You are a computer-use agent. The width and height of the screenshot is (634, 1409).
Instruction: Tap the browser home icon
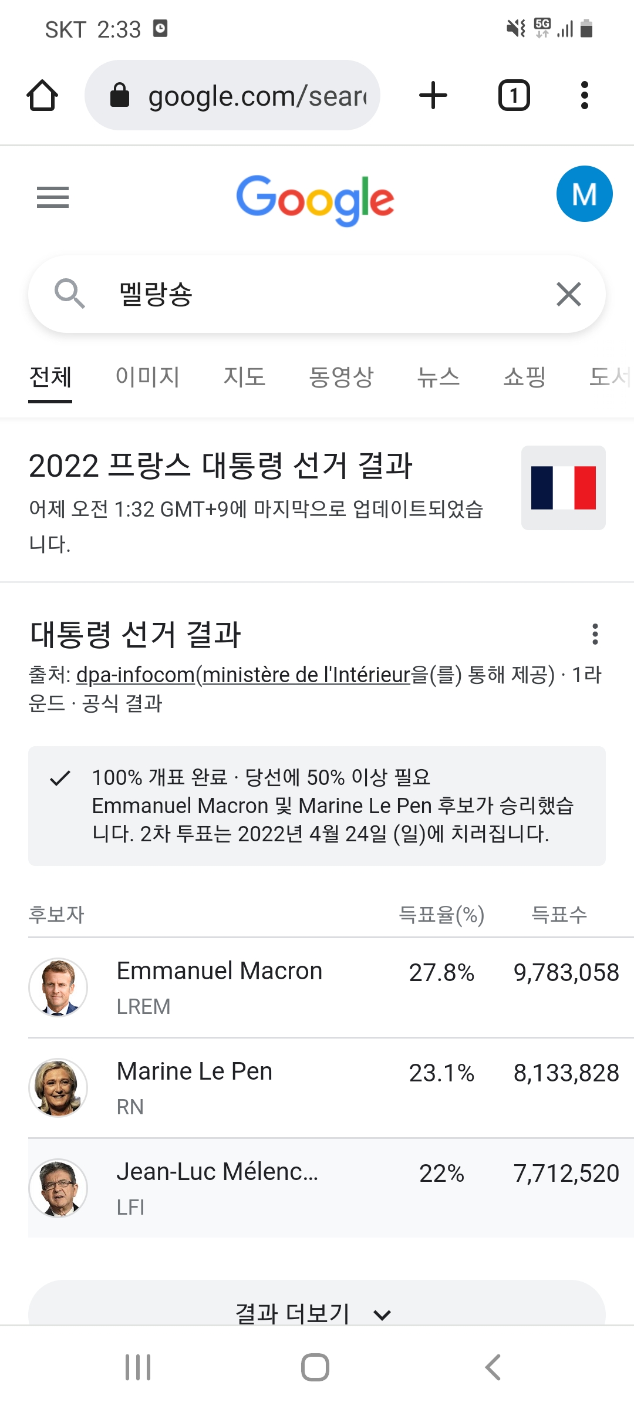42,96
